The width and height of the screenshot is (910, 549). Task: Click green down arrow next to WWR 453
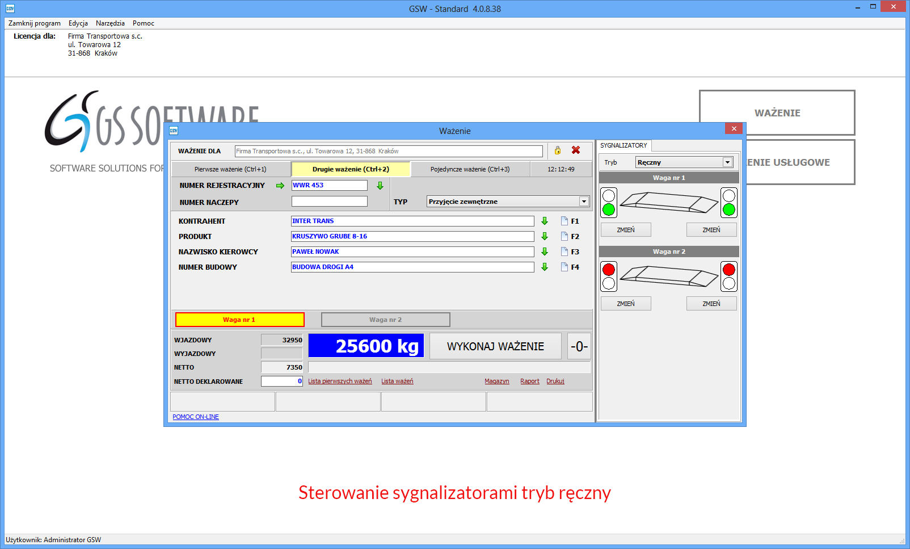point(380,186)
